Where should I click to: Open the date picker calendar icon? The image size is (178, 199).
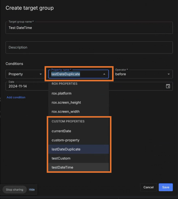point(168,86)
